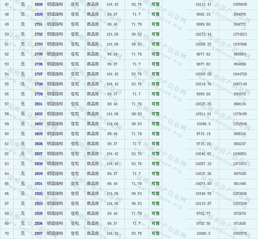Click 钢混结构 cell in row 60
258x239 pixels.
(55, 134)
